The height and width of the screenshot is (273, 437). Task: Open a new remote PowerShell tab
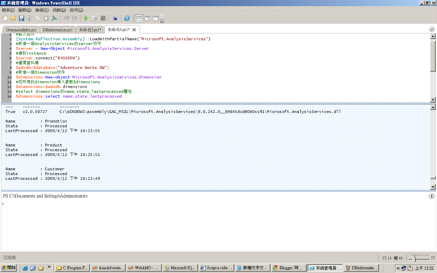(115, 18)
